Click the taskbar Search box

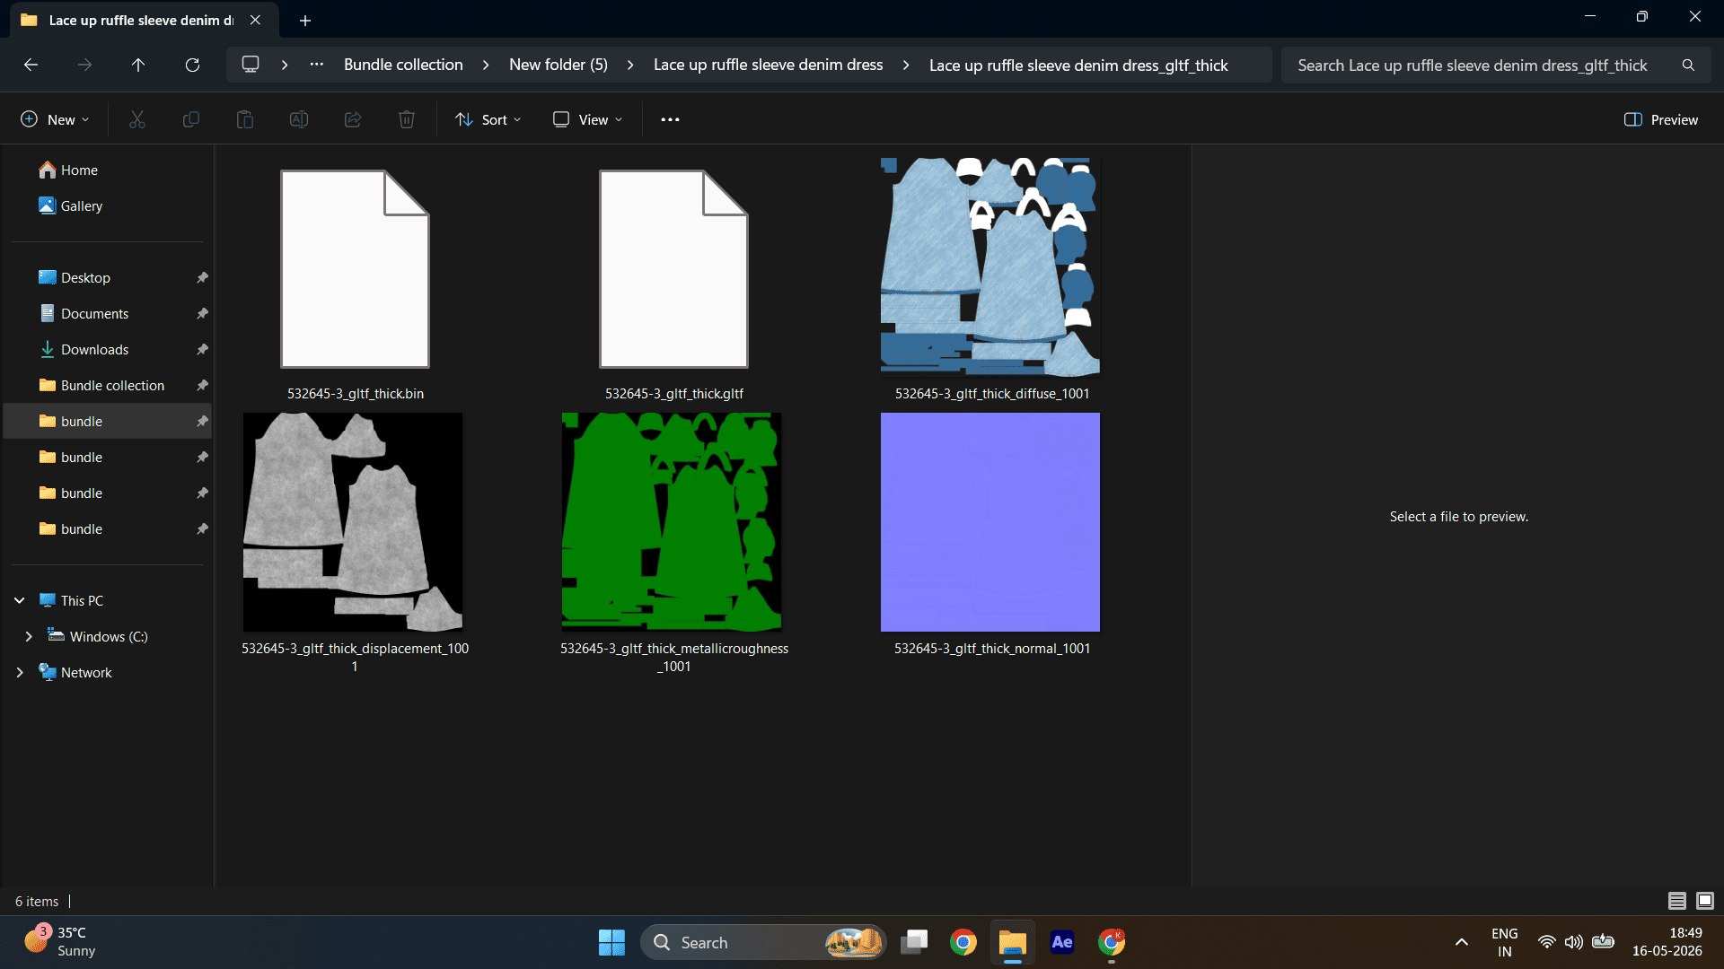[763, 942]
